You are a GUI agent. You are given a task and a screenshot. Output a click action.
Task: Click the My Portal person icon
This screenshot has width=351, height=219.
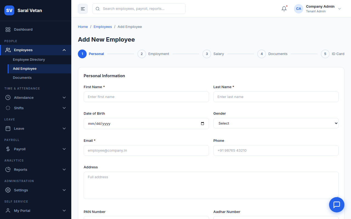(x=8, y=211)
